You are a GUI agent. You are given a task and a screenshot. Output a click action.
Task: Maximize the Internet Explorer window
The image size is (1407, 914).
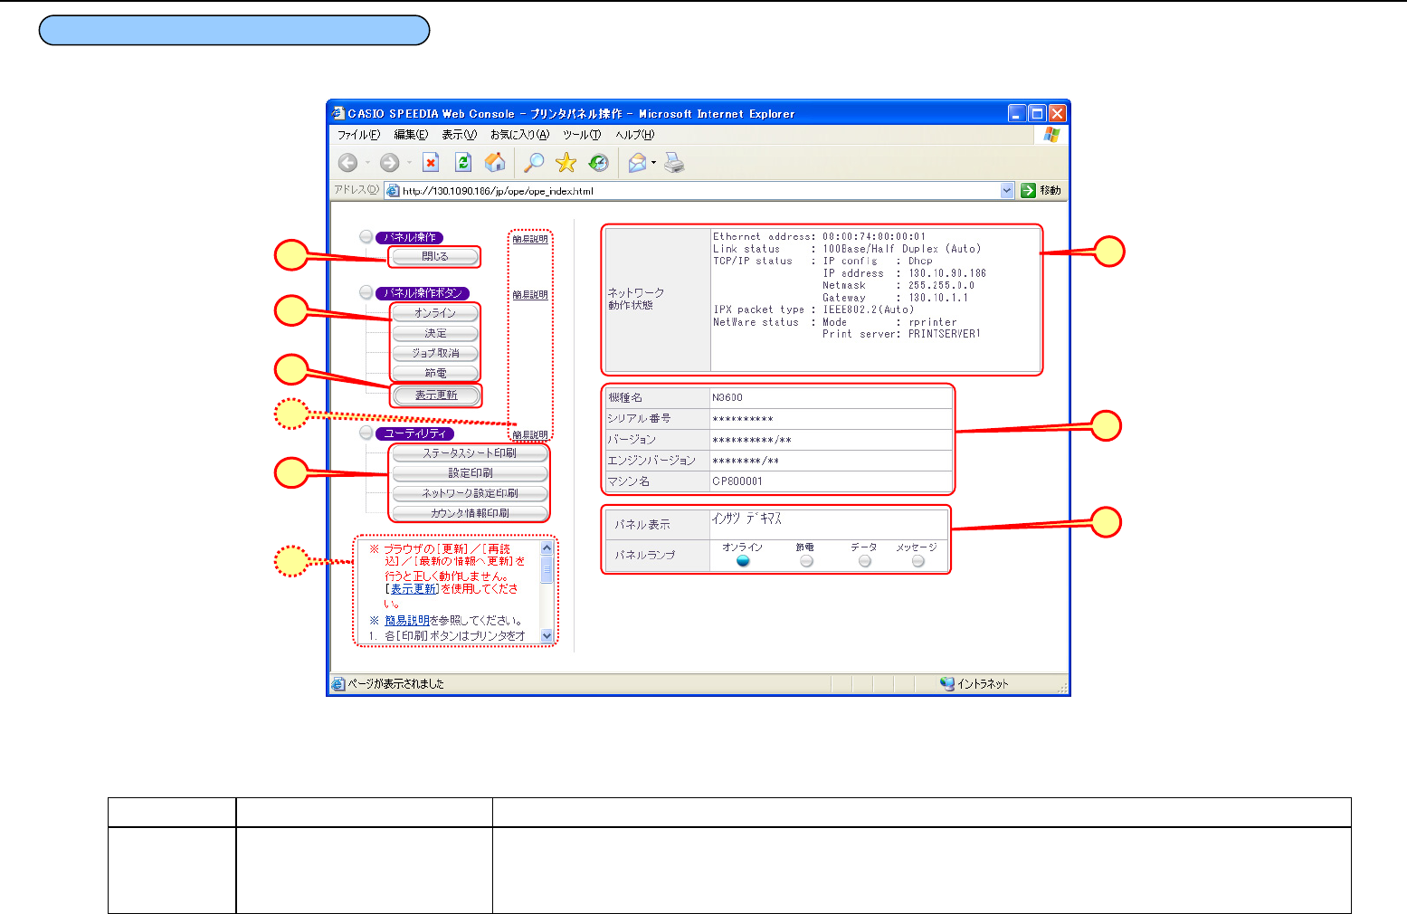tap(1038, 113)
